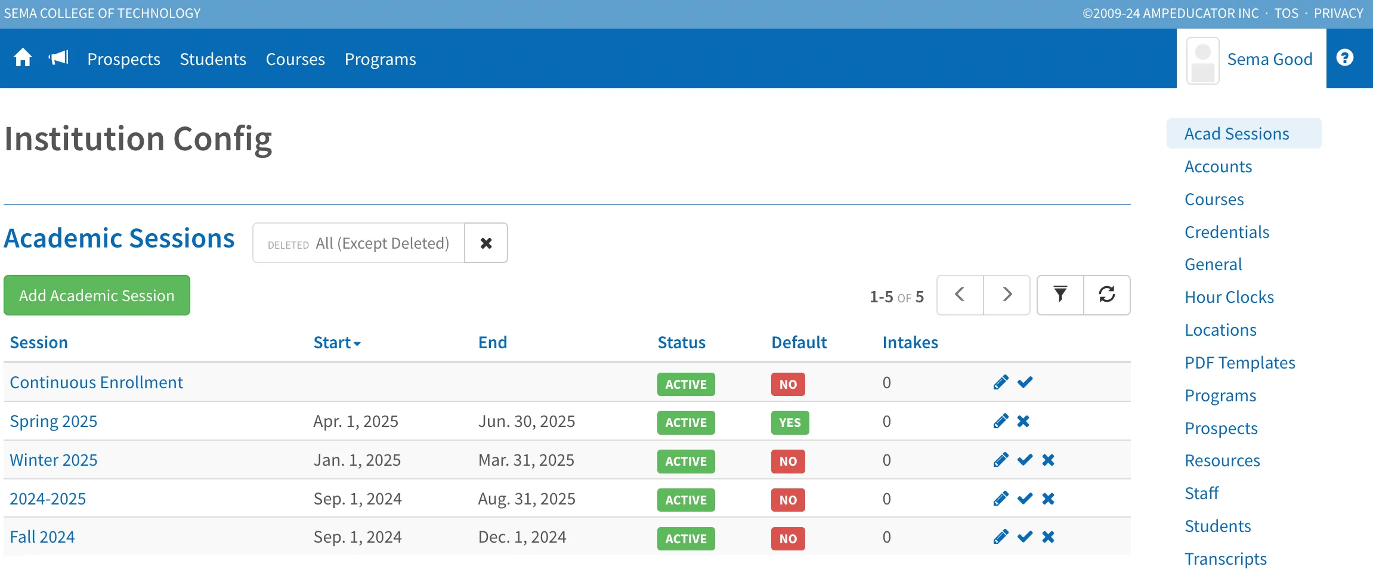Sort by the Start column arrow

pos(357,344)
